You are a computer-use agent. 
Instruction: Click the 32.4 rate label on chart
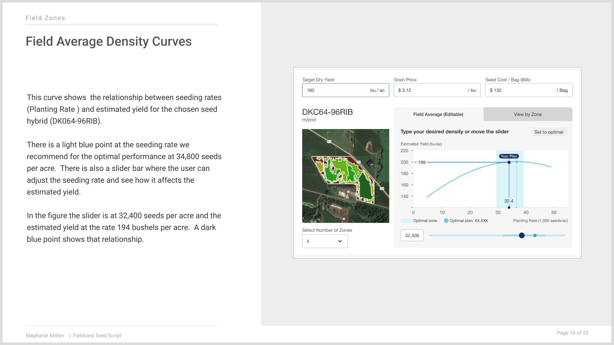coord(509,201)
